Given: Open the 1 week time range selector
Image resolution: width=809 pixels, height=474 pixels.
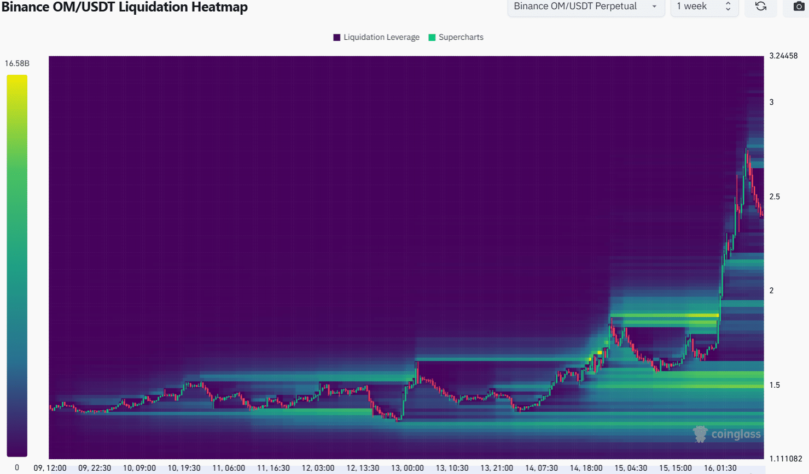Looking at the screenshot, I should 705,7.
